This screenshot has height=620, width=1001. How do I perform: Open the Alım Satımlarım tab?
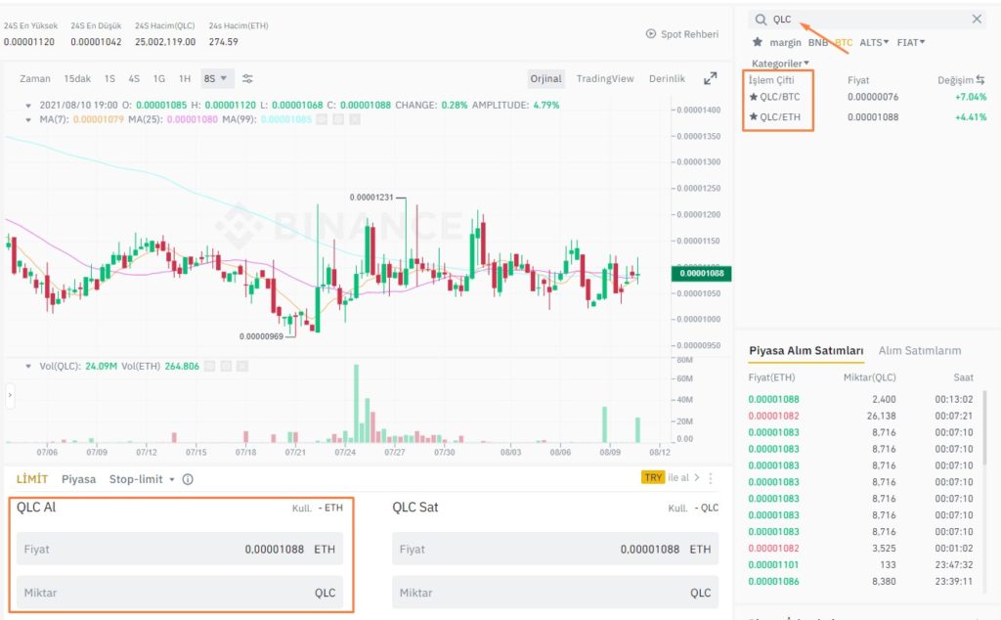919,350
